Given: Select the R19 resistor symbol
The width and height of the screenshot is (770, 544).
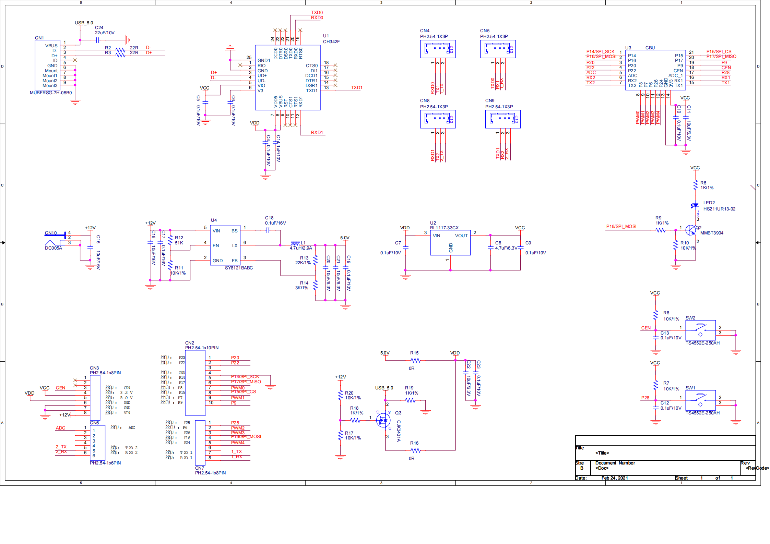Looking at the screenshot, I should click(411, 400).
